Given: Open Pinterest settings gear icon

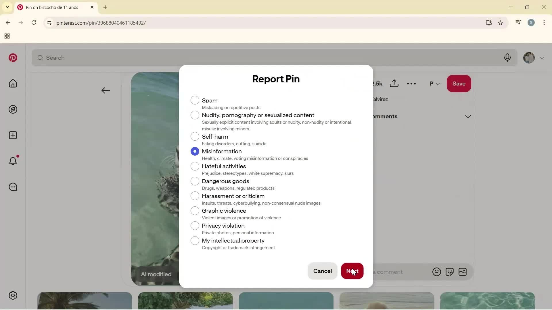Looking at the screenshot, I should pos(13,295).
